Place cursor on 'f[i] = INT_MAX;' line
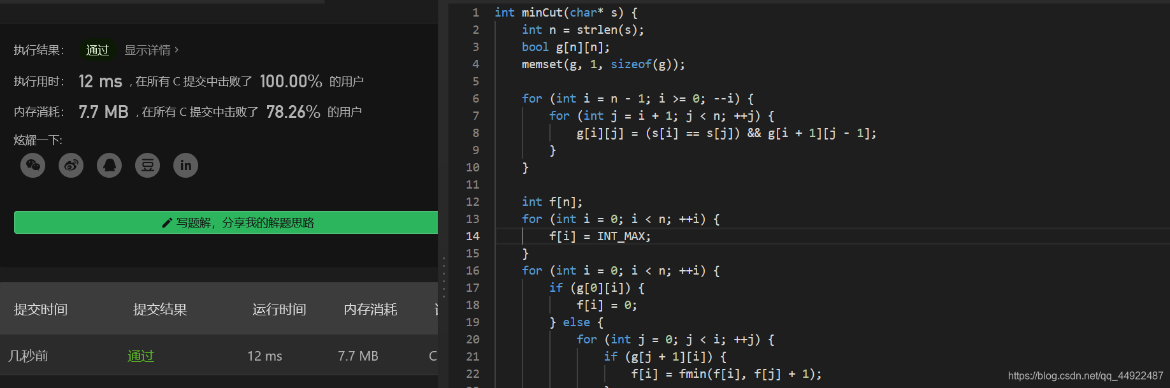Image resolution: width=1170 pixels, height=388 pixels. pos(600,236)
